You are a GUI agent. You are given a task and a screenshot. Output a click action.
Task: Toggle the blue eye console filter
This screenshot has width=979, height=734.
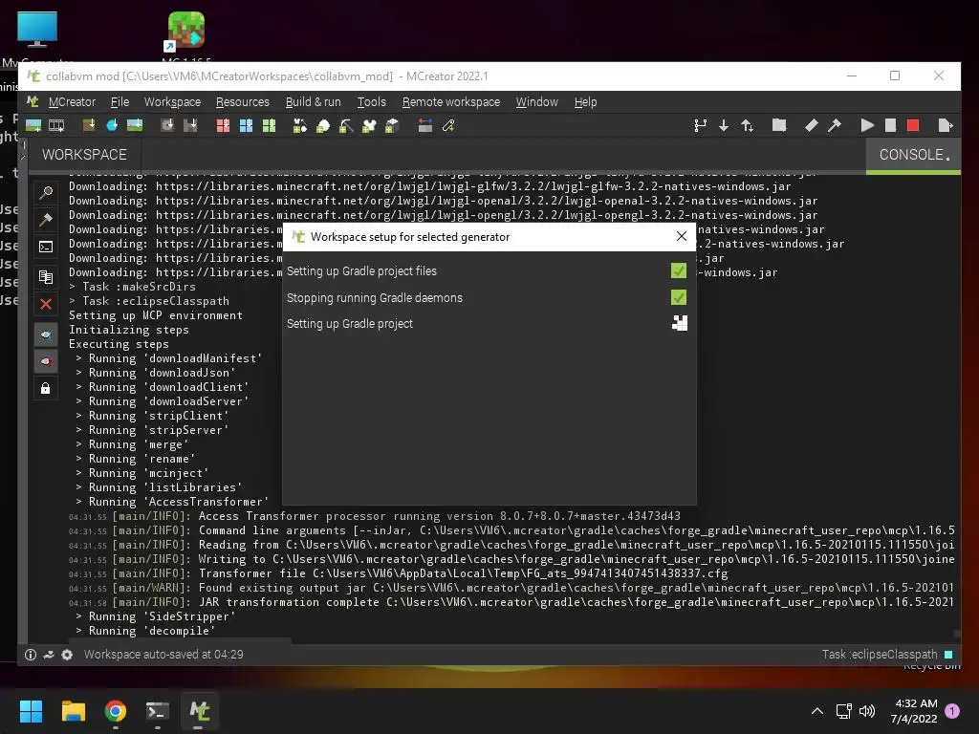tap(46, 335)
